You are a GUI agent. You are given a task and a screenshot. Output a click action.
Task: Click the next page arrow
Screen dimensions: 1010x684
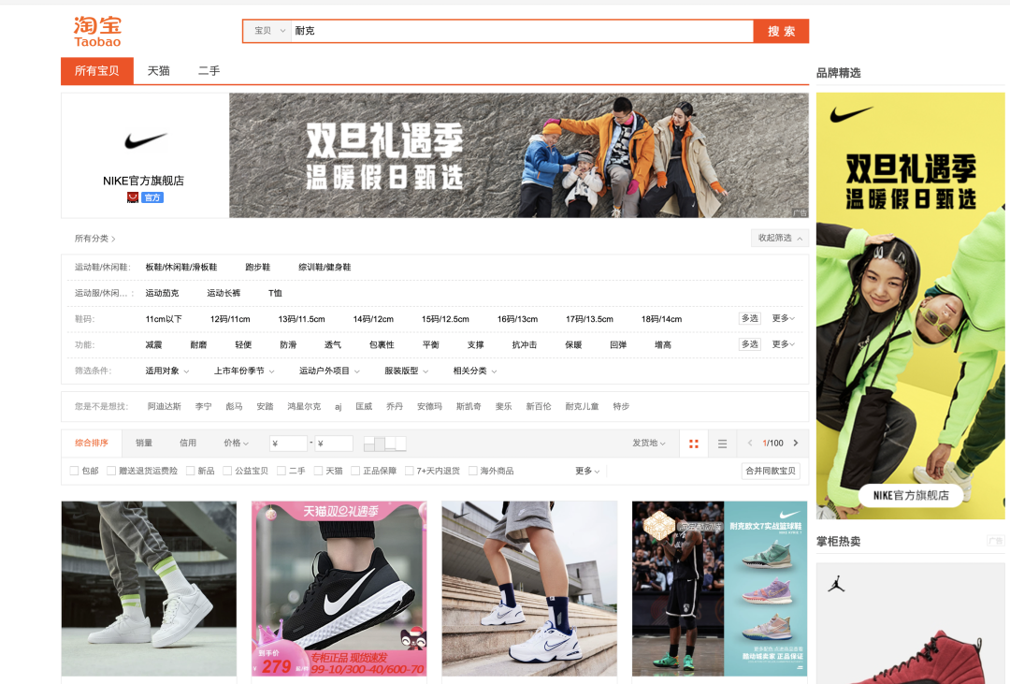coord(797,443)
